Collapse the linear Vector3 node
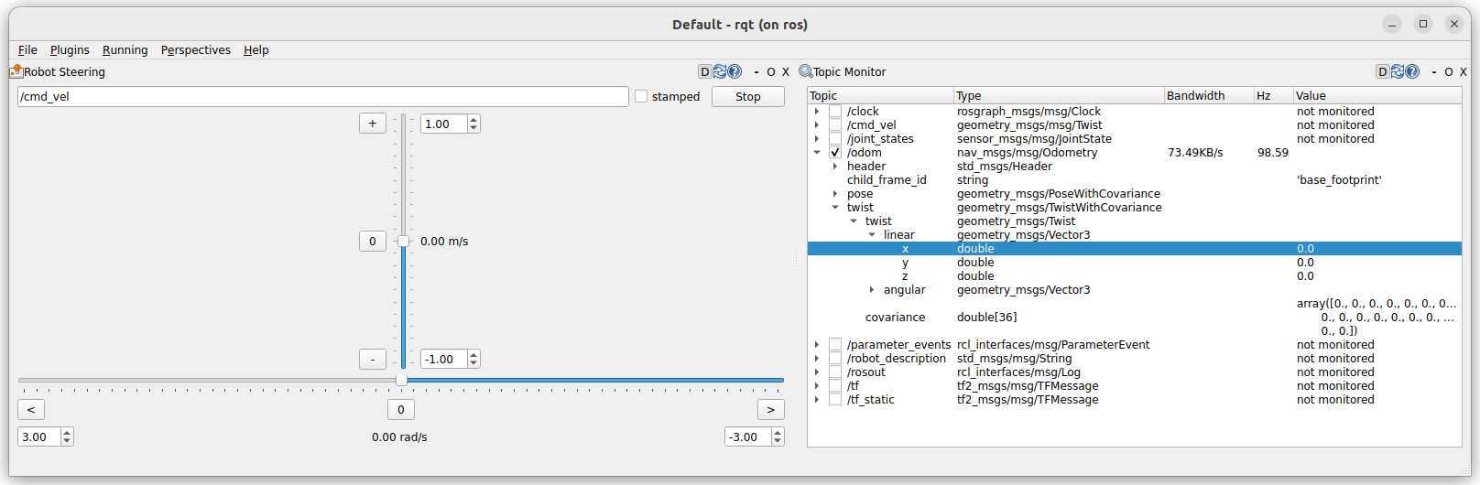The height and width of the screenshot is (485, 1480). point(872,235)
